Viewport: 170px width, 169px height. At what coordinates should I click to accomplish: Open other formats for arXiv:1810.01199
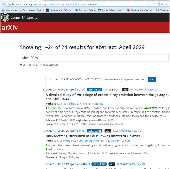85,164
